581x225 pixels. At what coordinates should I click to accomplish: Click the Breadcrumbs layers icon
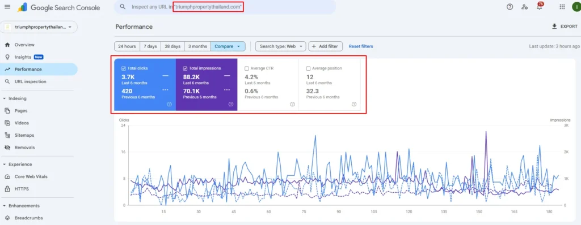click(x=7, y=218)
